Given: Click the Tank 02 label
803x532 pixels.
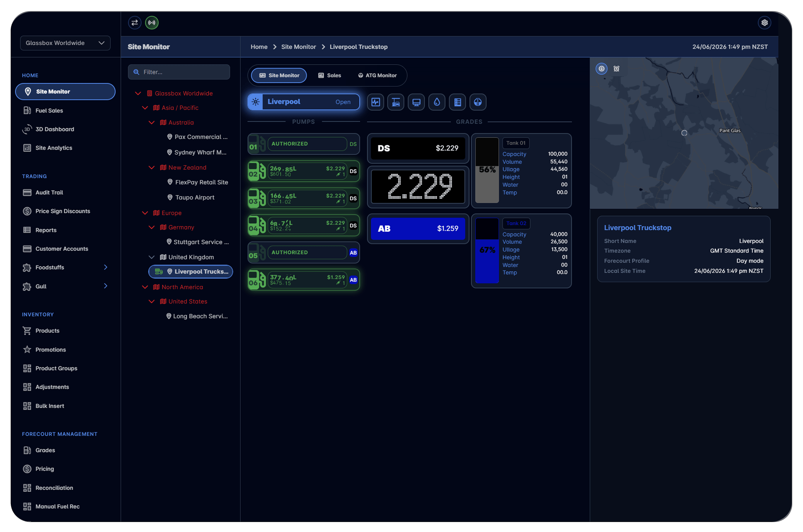Looking at the screenshot, I should [x=516, y=223].
